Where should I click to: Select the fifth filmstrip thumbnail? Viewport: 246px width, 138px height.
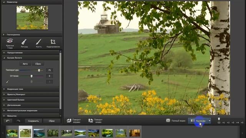click(x=66, y=133)
